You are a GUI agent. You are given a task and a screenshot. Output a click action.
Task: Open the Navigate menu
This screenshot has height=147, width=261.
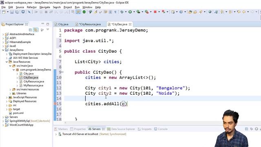point(44,7)
